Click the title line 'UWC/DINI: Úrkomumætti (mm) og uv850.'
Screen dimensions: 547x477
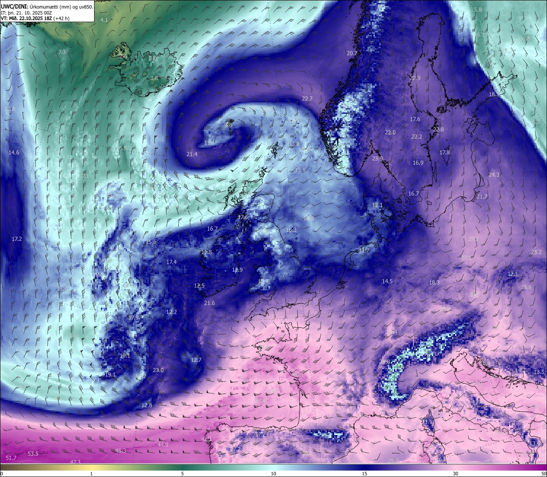pyautogui.click(x=47, y=7)
